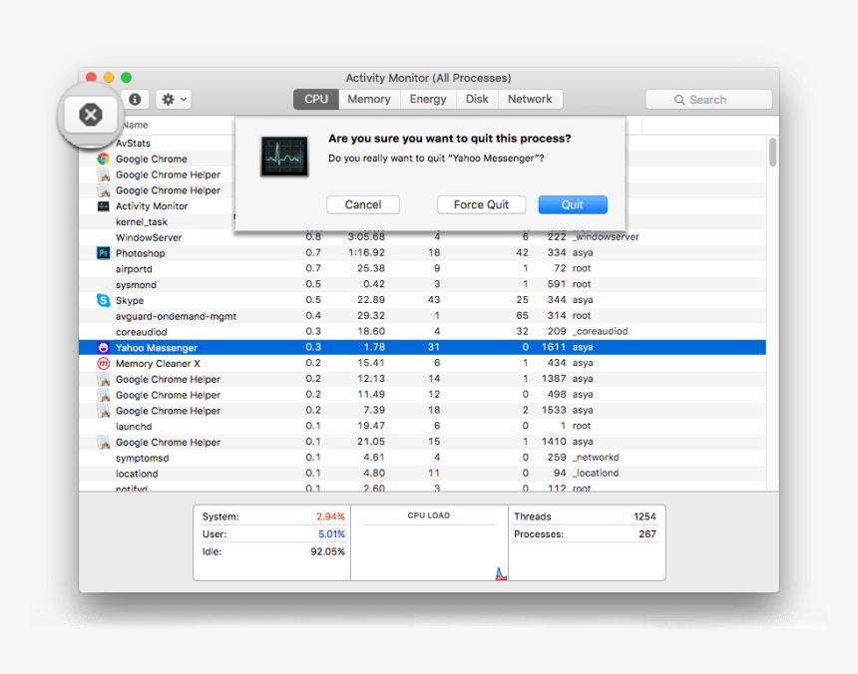This screenshot has width=858, height=674.
Task: Click the Skype process icon
Action: click(103, 300)
